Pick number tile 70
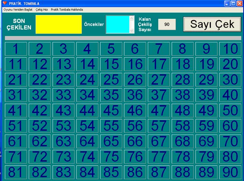The height and width of the screenshot is (181, 244). coord(230,141)
